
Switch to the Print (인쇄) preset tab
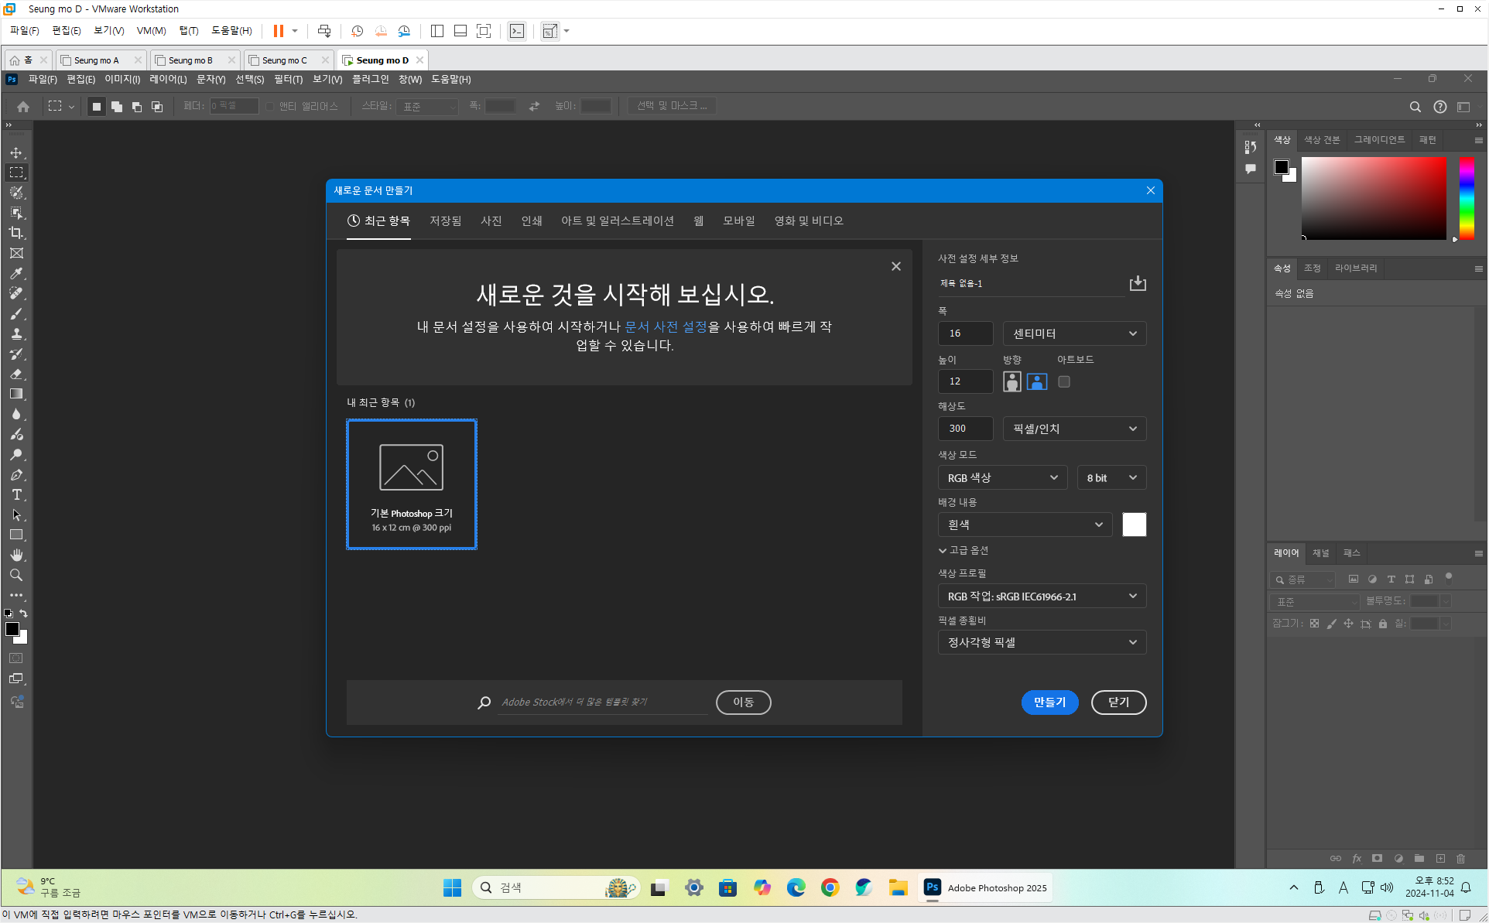pos(531,221)
